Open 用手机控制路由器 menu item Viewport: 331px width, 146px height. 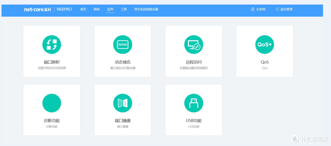(146, 9)
